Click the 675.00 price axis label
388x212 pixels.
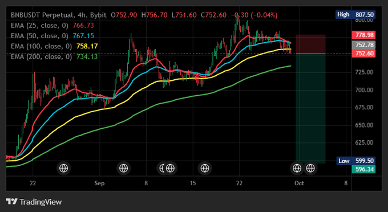click(365, 108)
